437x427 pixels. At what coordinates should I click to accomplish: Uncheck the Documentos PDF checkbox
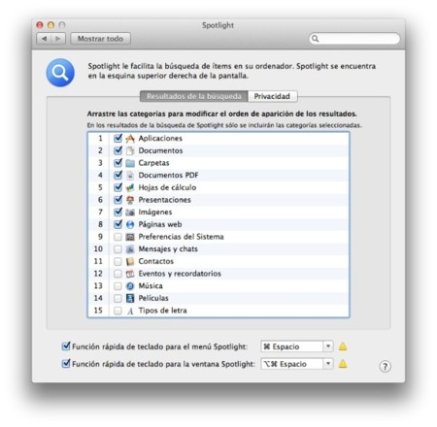tap(118, 175)
